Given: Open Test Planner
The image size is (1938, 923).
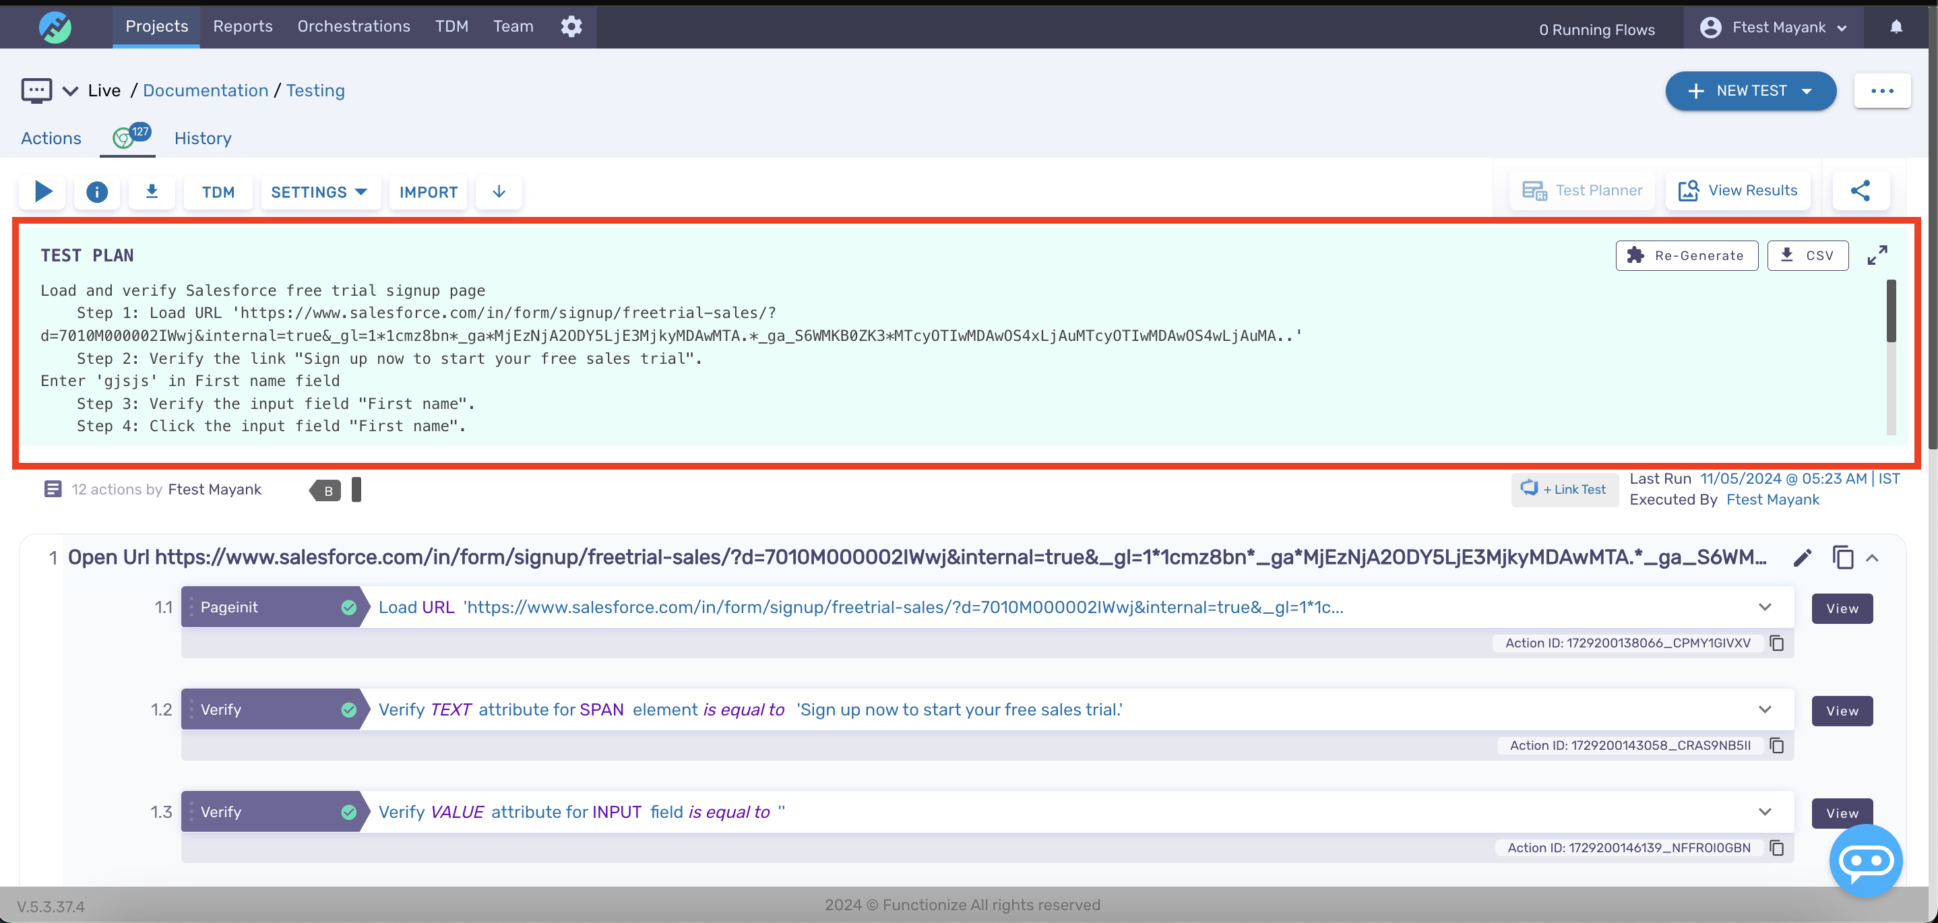Looking at the screenshot, I should [x=1582, y=190].
